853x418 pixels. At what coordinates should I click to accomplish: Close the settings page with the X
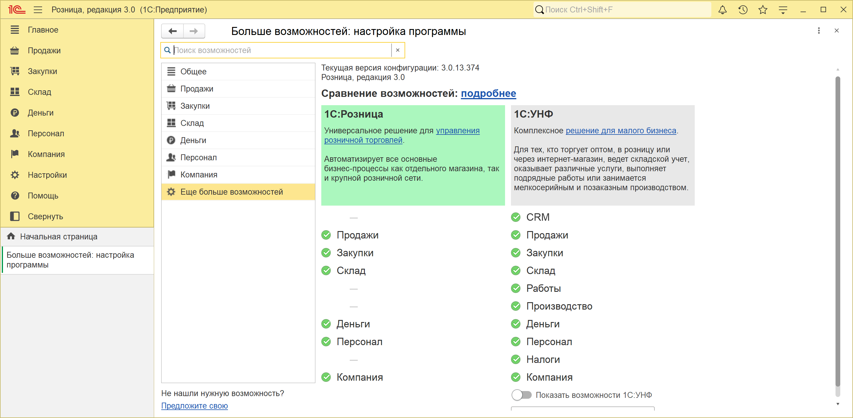[x=837, y=31]
